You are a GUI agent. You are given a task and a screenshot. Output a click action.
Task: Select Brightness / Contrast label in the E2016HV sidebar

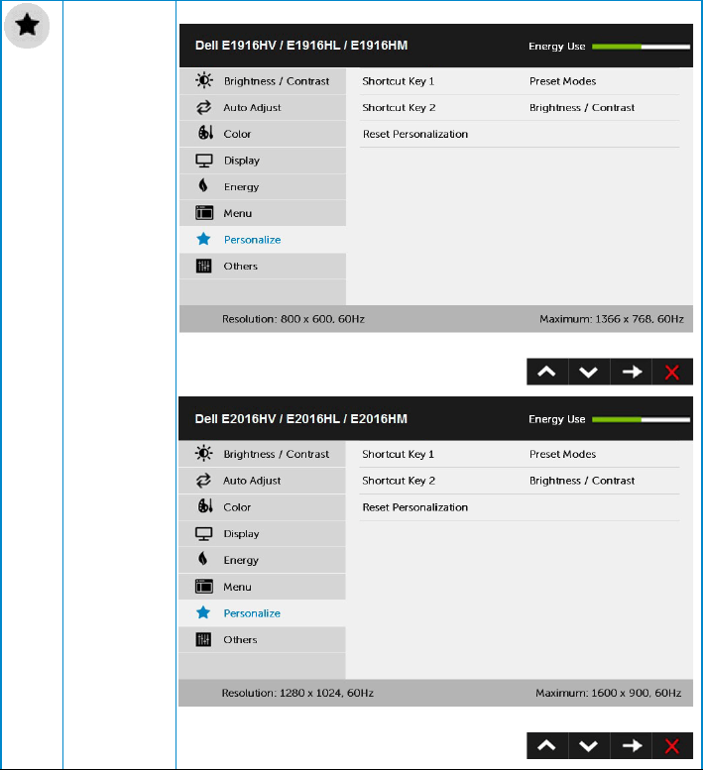(x=276, y=454)
